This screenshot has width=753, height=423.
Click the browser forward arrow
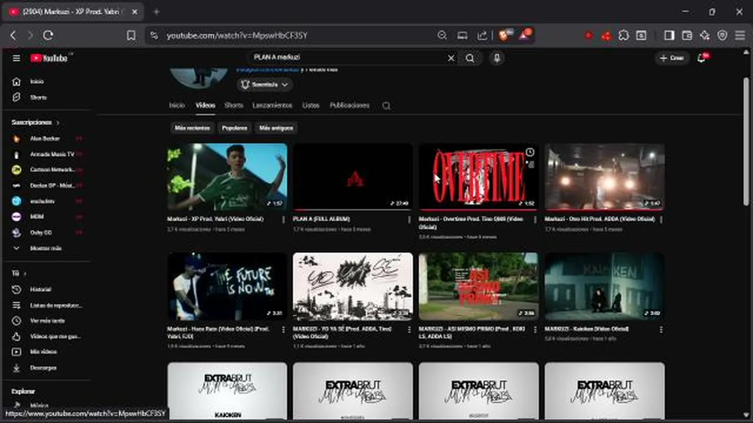(31, 35)
